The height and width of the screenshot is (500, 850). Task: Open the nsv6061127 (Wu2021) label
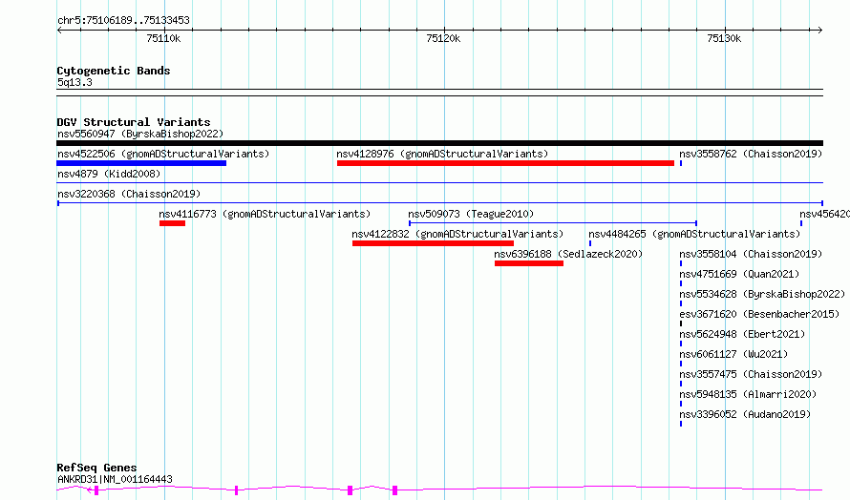tap(733, 354)
